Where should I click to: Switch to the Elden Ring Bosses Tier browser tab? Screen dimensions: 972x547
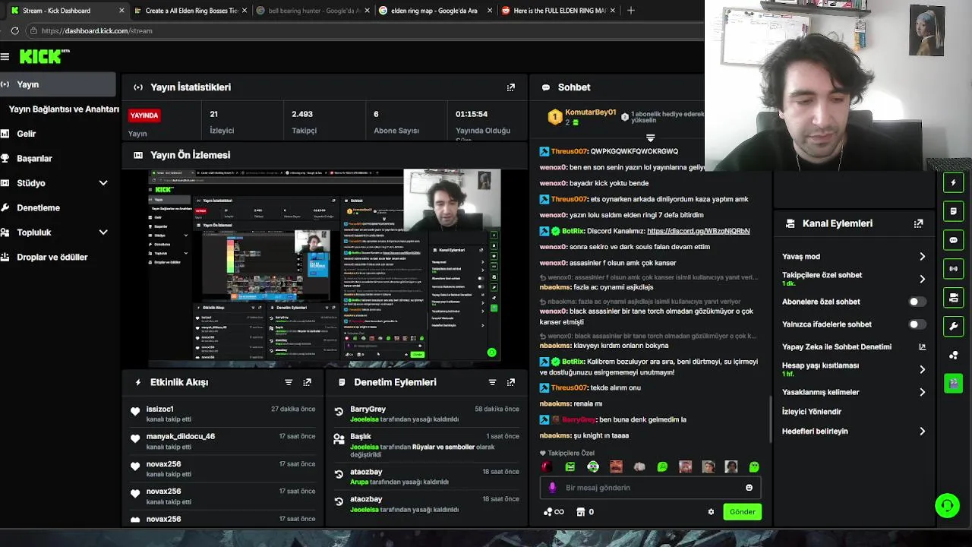pyautogui.click(x=189, y=11)
